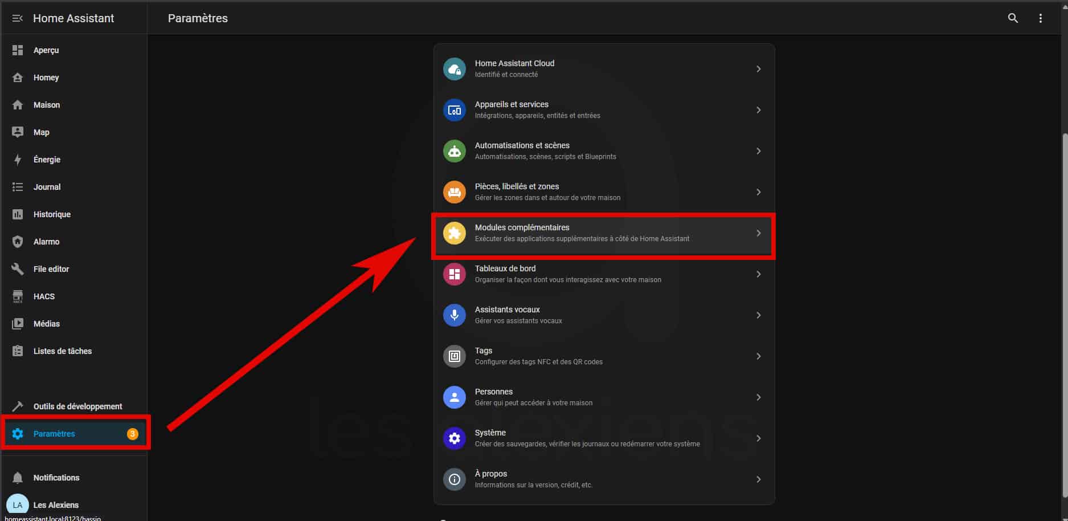Viewport: 1068px width, 521px height.
Task: Open Automatisations et scènes chevron arrow
Action: pos(759,151)
